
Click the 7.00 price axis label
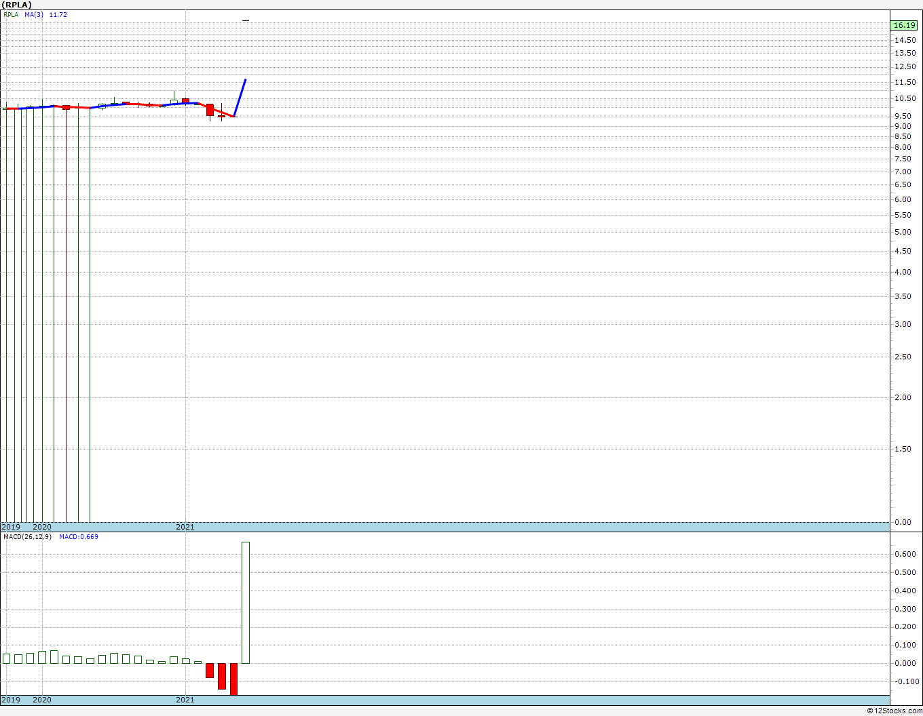tap(903, 172)
